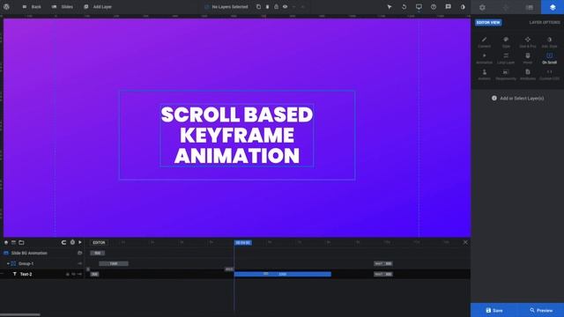Open Attributes settings
The height and width of the screenshot is (317, 564).
click(528, 74)
